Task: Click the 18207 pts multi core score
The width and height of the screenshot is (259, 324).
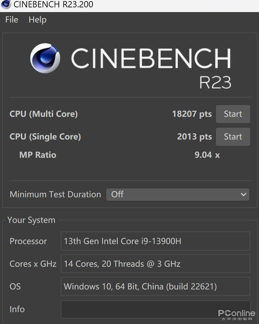Action: (192, 114)
